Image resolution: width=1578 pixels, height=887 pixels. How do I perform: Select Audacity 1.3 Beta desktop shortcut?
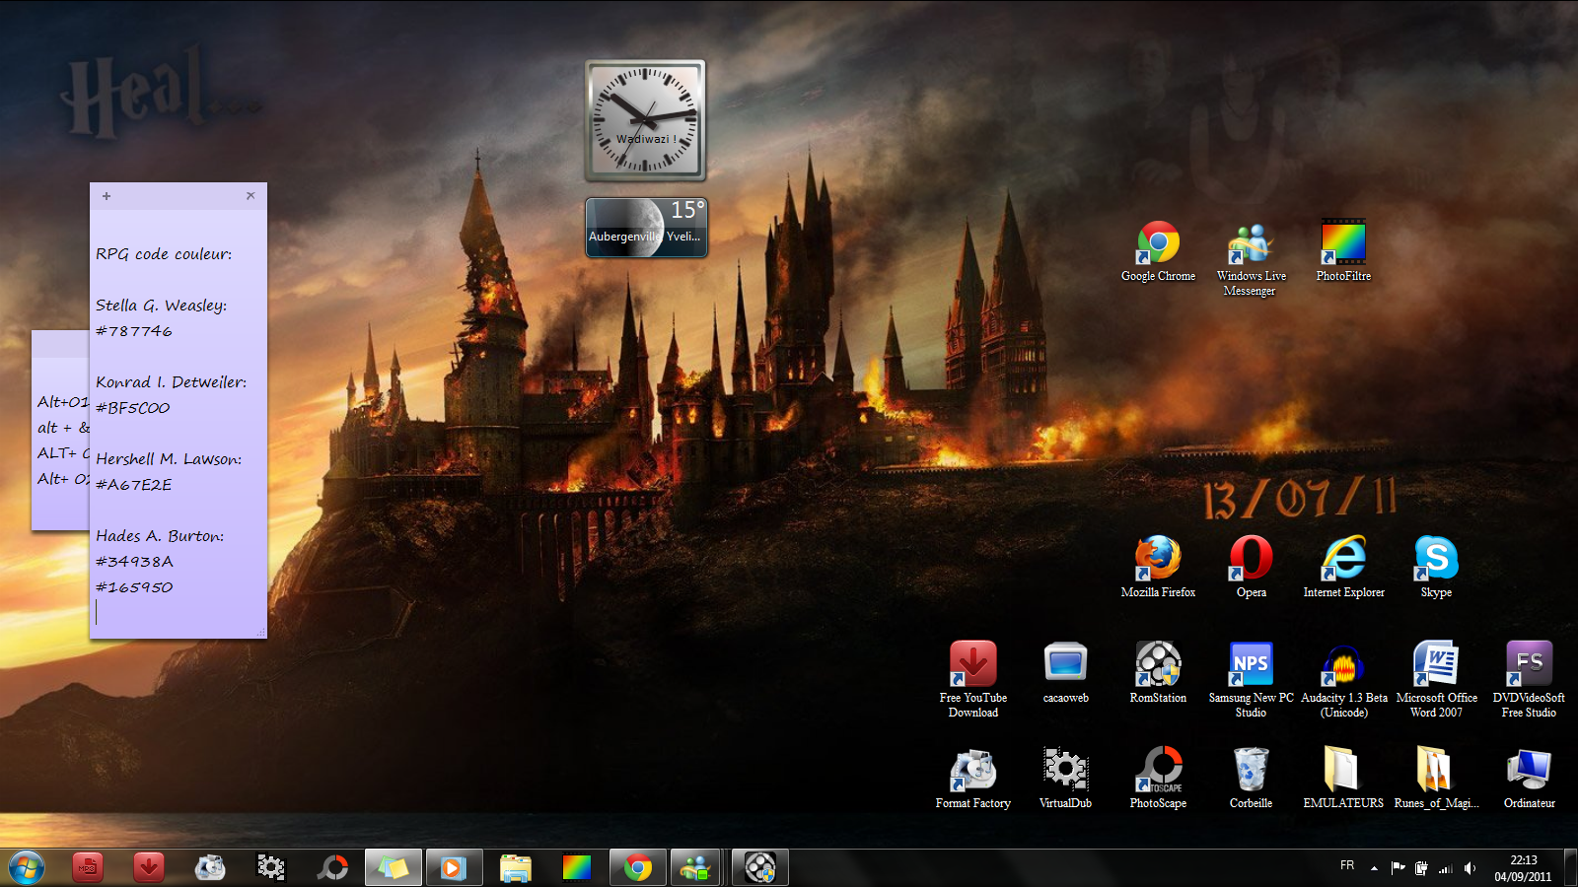click(x=1343, y=680)
